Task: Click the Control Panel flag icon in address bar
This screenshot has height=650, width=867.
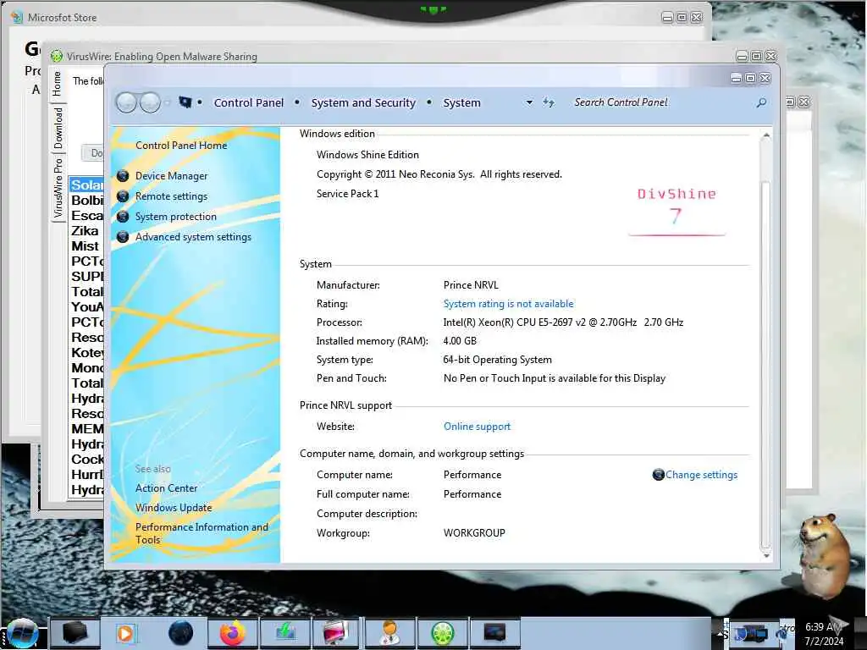Action: (x=185, y=102)
